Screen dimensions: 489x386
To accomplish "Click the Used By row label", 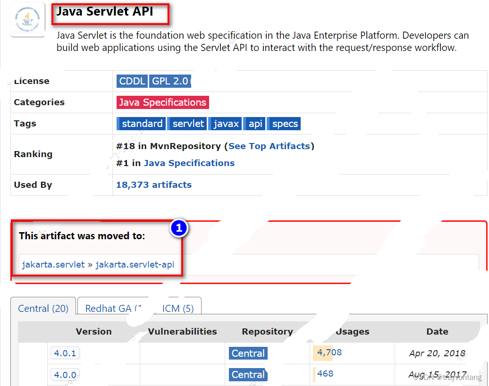I will (33, 185).
